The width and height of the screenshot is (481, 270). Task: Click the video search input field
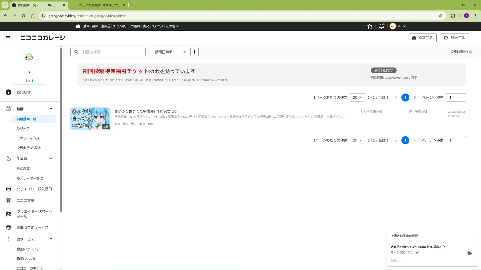click(111, 52)
